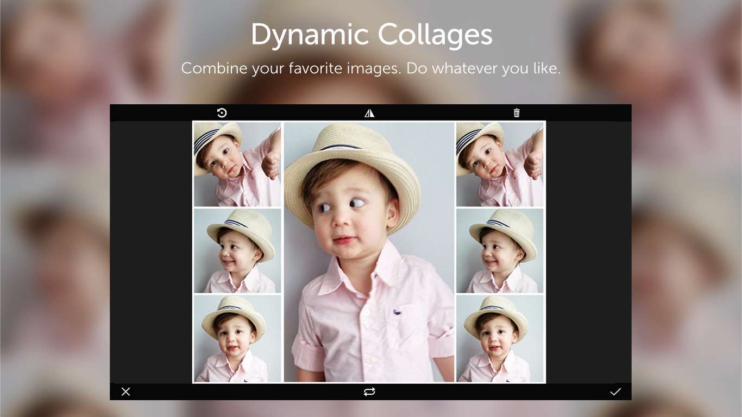Image resolution: width=742 pixels, height=417 pixels.
Task: Click the "Dynamic Collages" heading
Action: pos(371,35)
